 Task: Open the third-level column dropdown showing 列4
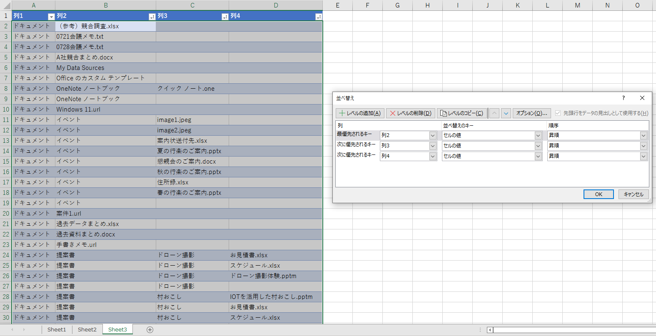433,156
